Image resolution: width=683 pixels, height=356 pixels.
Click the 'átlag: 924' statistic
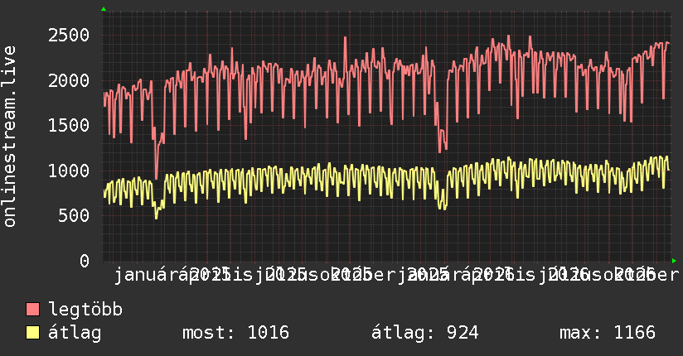424,333
